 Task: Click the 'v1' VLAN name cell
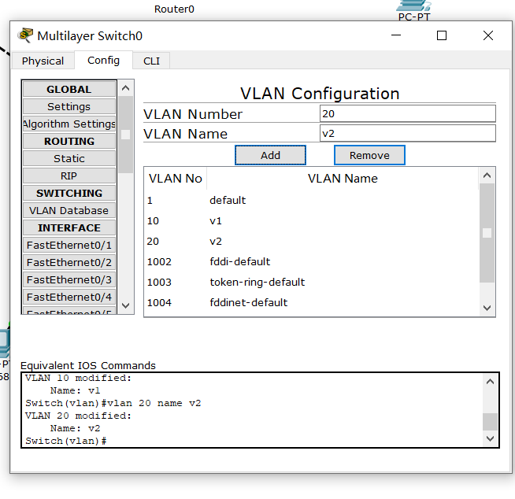(x=216, y=221)
